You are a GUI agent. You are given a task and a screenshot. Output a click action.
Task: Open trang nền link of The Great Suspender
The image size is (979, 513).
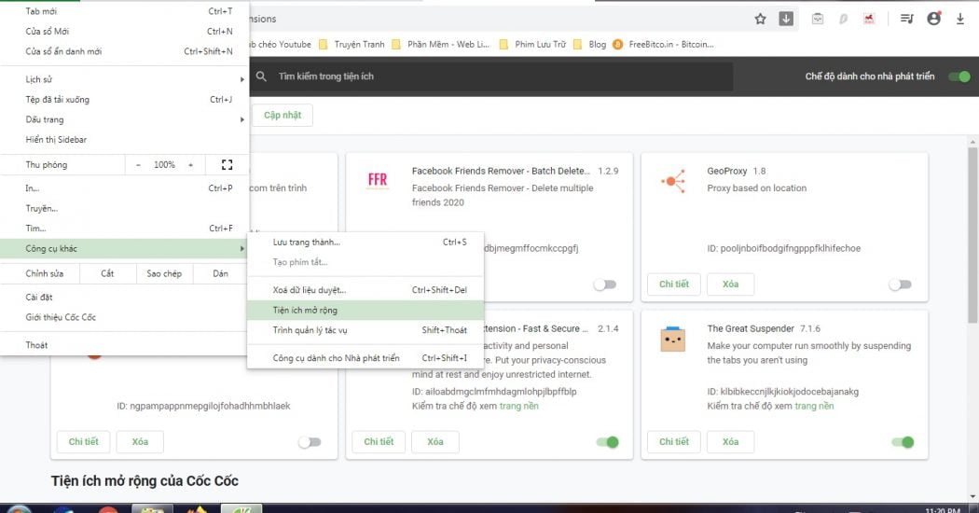click(814, 406)
